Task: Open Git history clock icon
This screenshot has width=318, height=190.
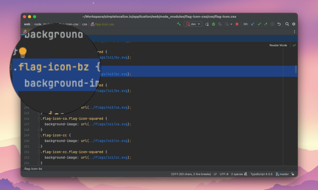Action: (272, 24)
